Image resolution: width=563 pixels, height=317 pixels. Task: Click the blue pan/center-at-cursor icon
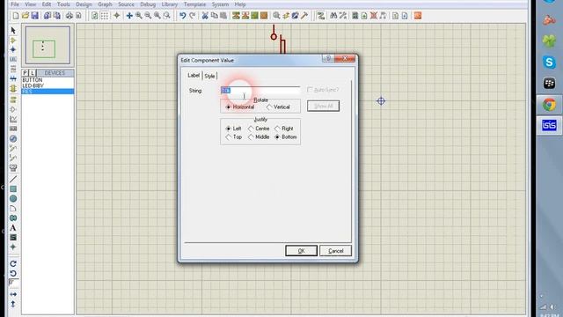129,16
